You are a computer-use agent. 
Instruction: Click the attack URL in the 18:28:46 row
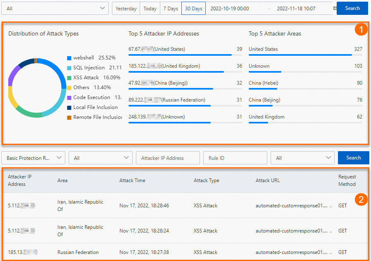tap(293, 206)
